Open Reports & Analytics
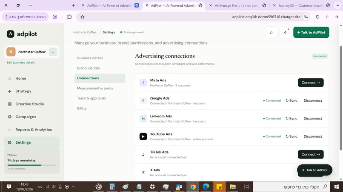The height and width of the screenshot is (192, 343). [32, 129]
